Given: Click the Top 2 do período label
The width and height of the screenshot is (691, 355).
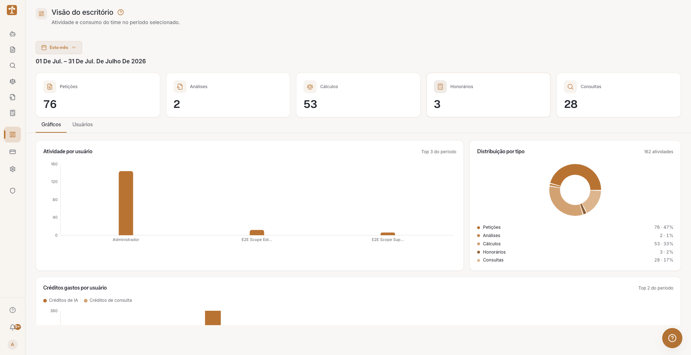Looking at the screenshot, I should click(656, 288).
